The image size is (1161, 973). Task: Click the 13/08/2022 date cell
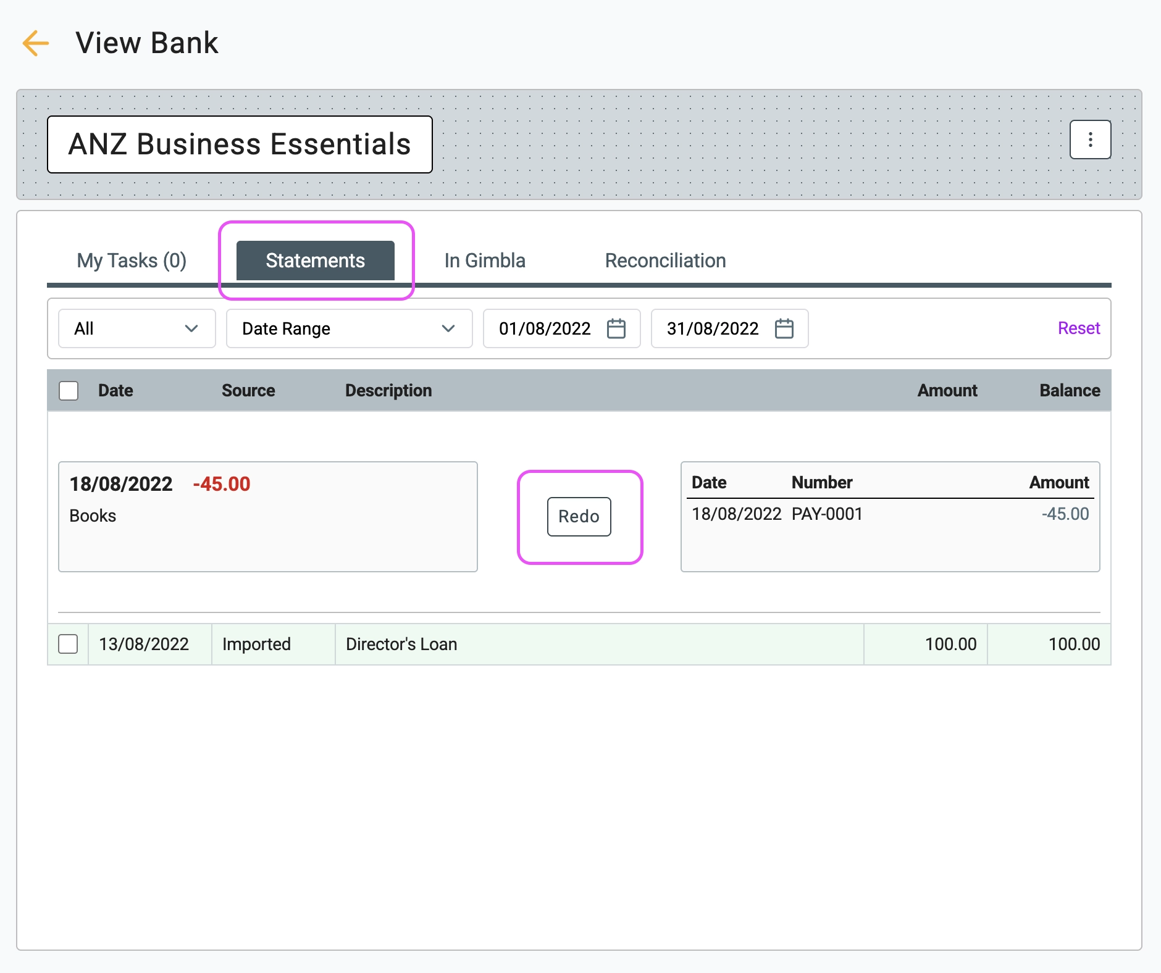pos(150,644)
